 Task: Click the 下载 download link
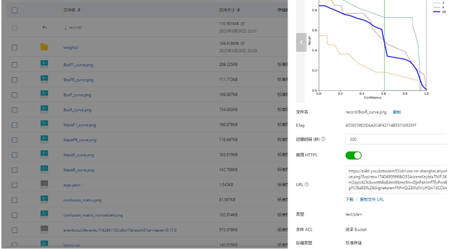pyautogui.click(x=350, y=199)
